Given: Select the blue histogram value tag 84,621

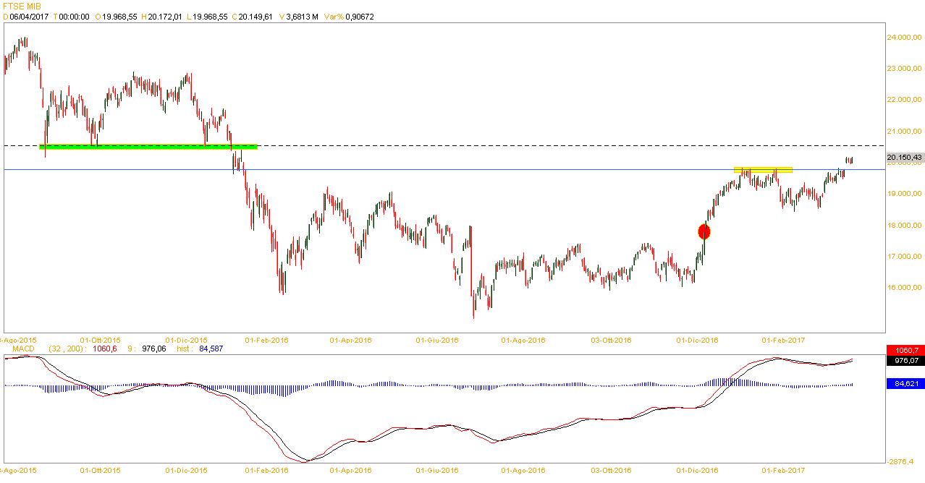Looking at the screenshot, I should [x=905, y=384].
